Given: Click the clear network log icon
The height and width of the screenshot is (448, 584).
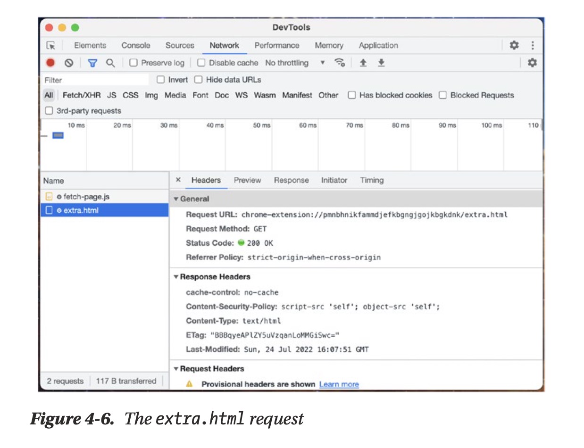Looking at the screenshot, I should point(69,63).
